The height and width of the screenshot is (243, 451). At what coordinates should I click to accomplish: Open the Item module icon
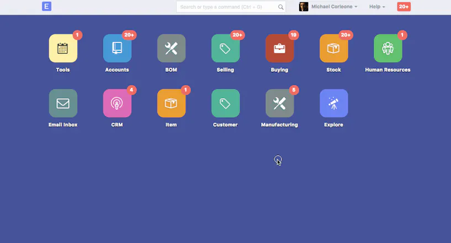tap(171, 103)
